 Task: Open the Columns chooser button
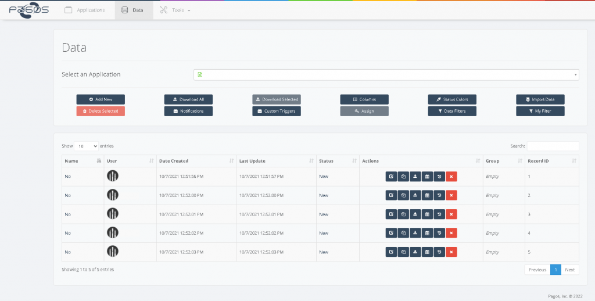tap(364, 99)
